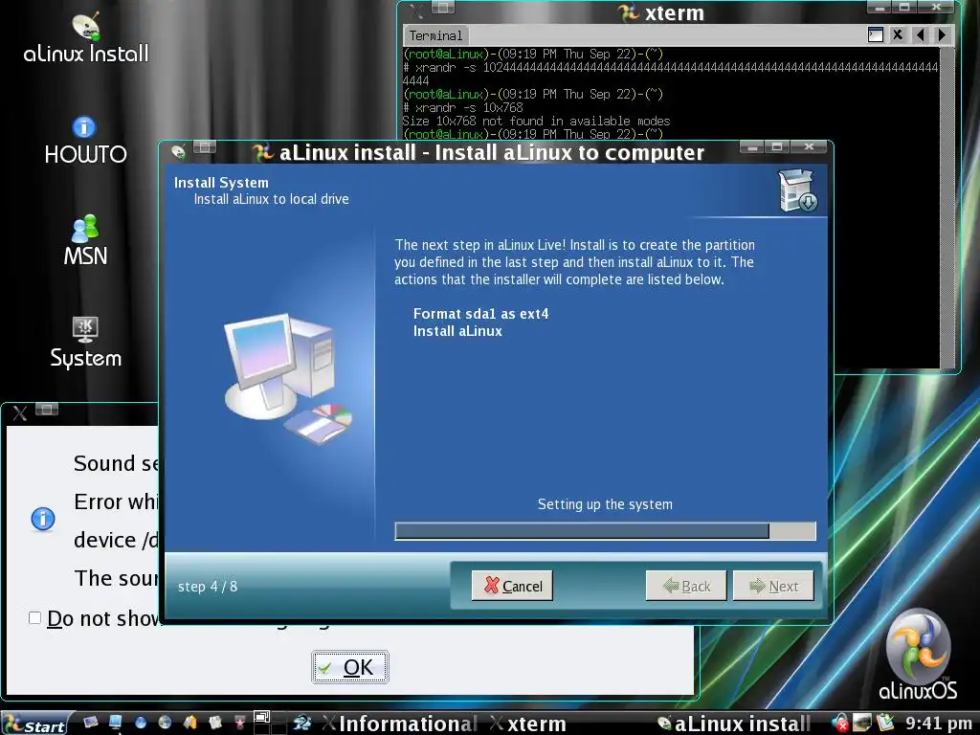Click 'Install aLinux' action text in installer
Viewport: 980px width, 735px height.
point(457,331)
